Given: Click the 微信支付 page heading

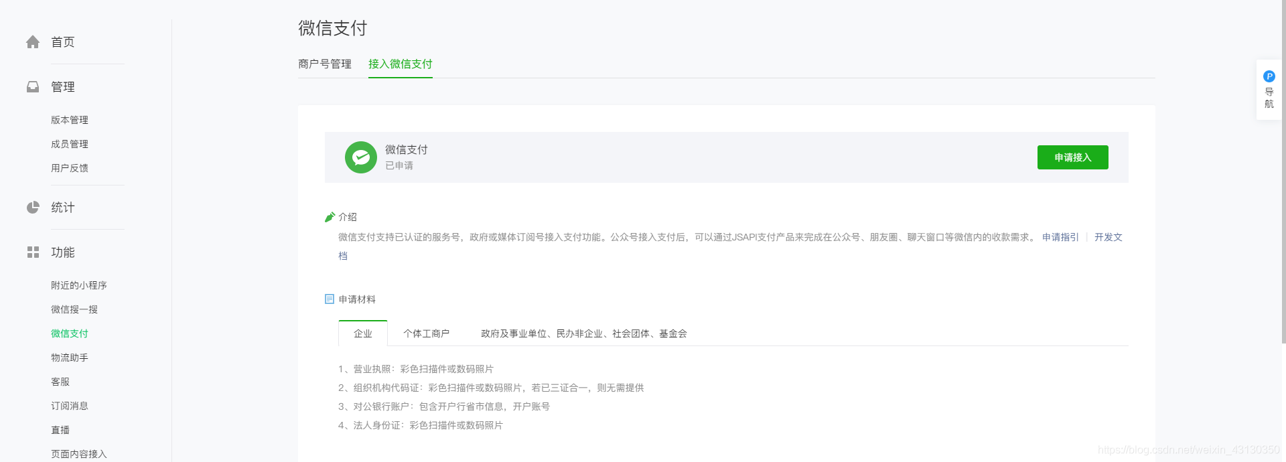Looking at the screenshot, I should tap(333, 28).
